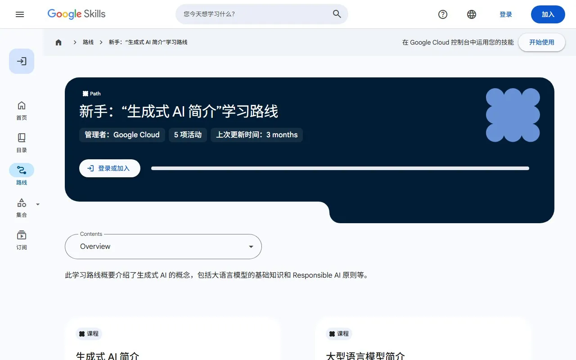Open the hamburger navigation menu
This screenshot has height=360, width=576.
[x=20, y=14]
